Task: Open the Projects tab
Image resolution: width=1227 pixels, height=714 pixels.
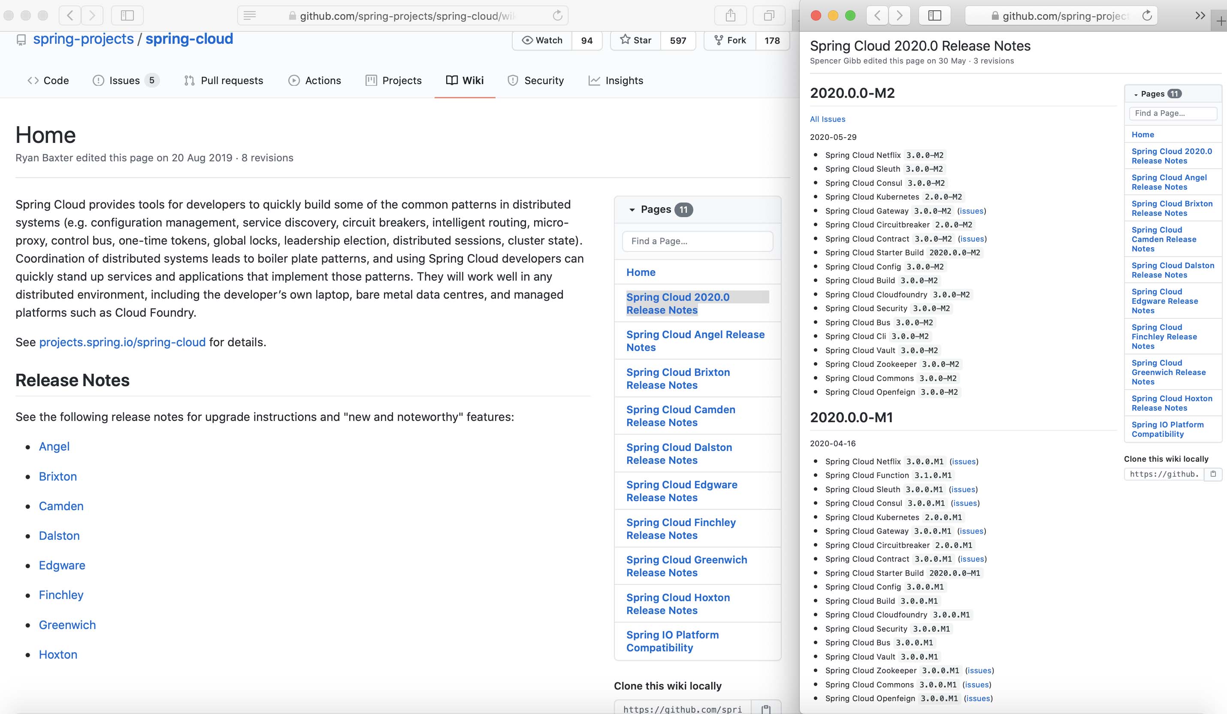Action: pyautogui.click(x=393, y=80)
